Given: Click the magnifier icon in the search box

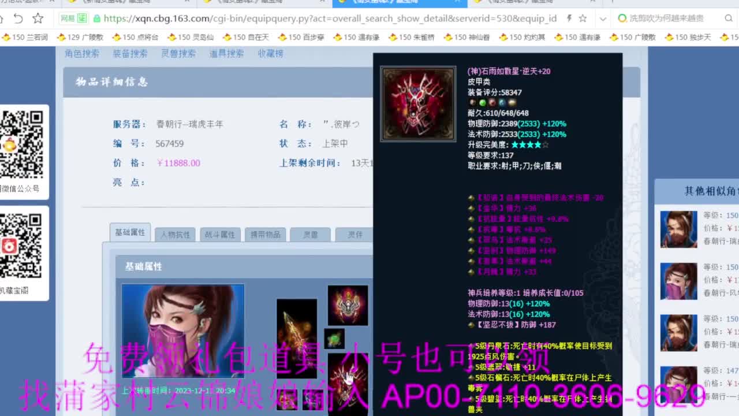Looking at the screenshot, I should (728, 18).
